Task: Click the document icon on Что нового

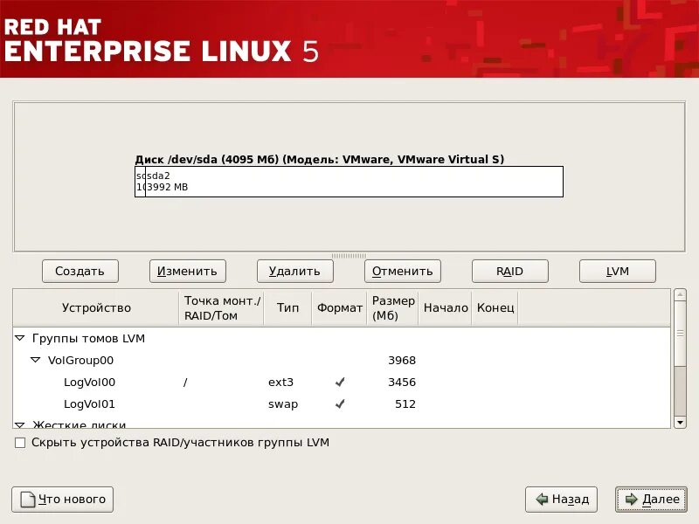Action: tap(28, 500)
